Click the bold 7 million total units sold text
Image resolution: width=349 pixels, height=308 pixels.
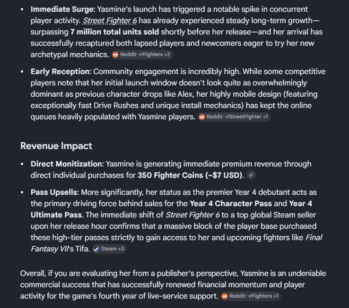pos(114,32)
